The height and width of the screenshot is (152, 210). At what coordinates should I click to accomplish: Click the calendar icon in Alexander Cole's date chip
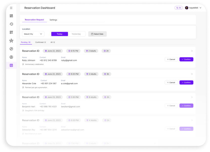click(x=46, y=74)
